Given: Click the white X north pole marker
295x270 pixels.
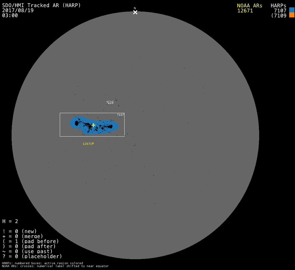Looking at the screenshot, I should pos(135,12).
